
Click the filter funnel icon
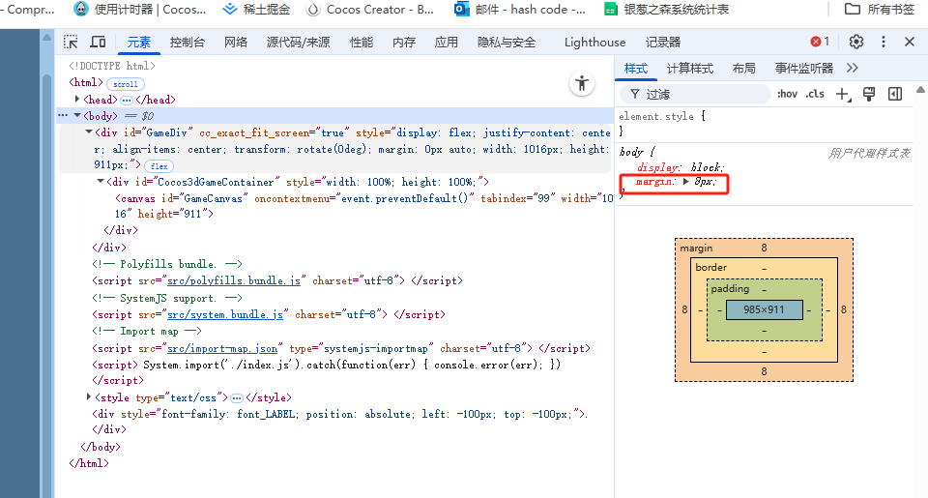(x=634, y=94)
